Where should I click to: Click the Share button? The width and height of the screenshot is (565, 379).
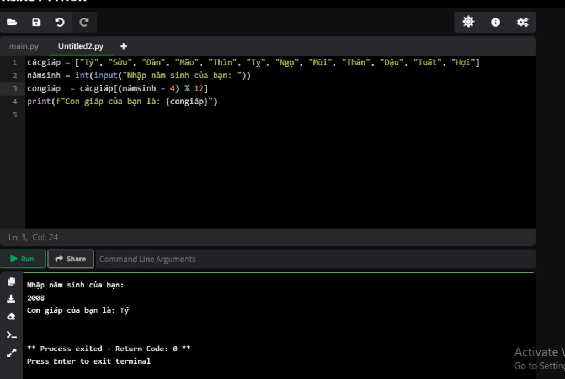[71, 259]
